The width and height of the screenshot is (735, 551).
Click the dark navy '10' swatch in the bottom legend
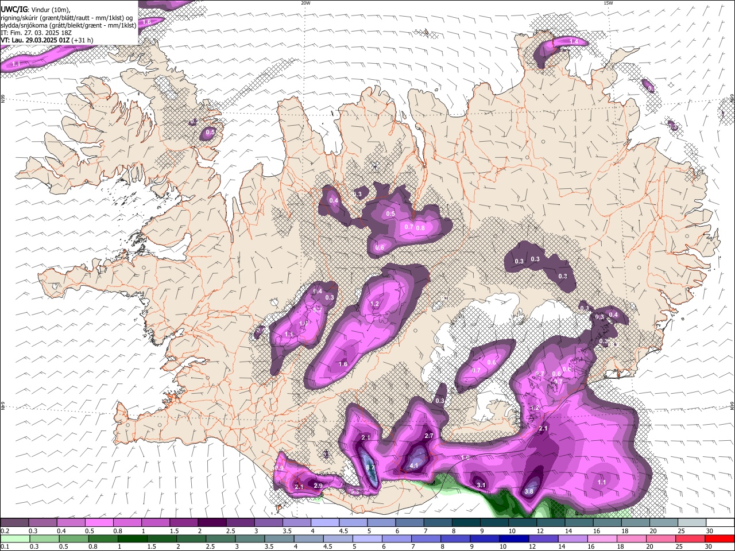pyautogui.click(x=513, y=539)
